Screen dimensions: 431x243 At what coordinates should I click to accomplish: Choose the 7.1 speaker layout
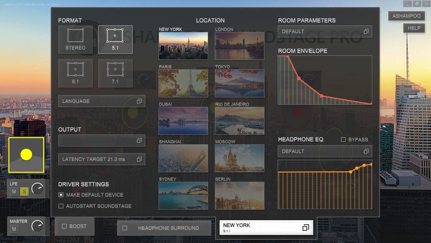tap(115, 73)
